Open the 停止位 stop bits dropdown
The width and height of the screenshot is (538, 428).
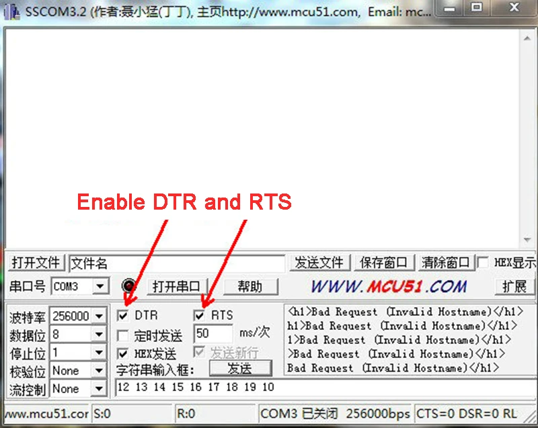click(x=99, y=352)
